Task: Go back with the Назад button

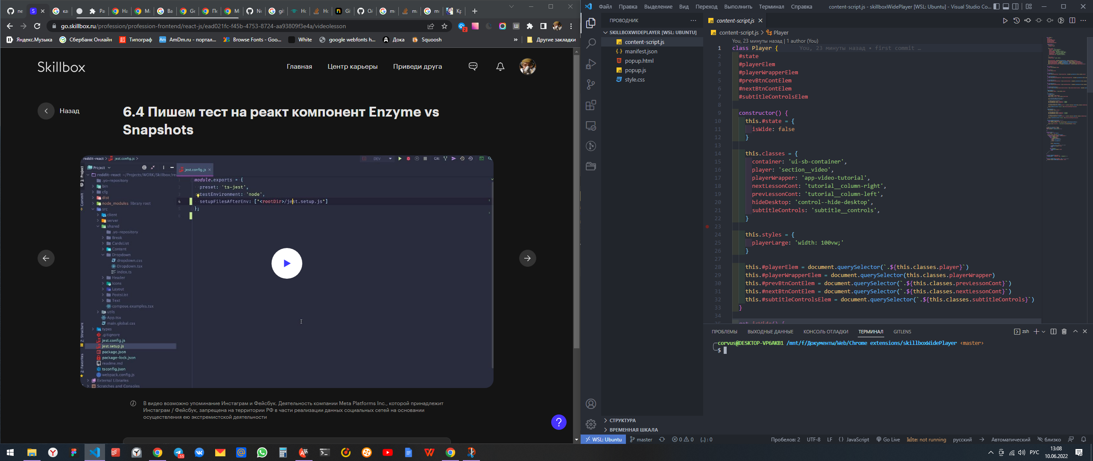Action: point(59,111)
